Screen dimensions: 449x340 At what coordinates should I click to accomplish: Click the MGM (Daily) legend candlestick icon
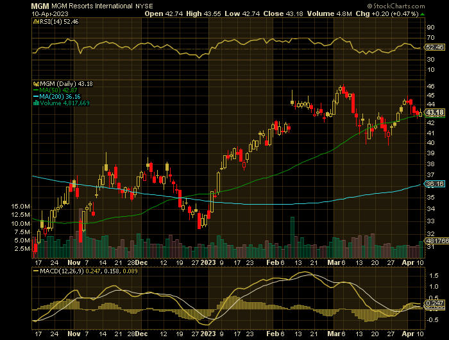pyautogui.click(x=37, y=85)
